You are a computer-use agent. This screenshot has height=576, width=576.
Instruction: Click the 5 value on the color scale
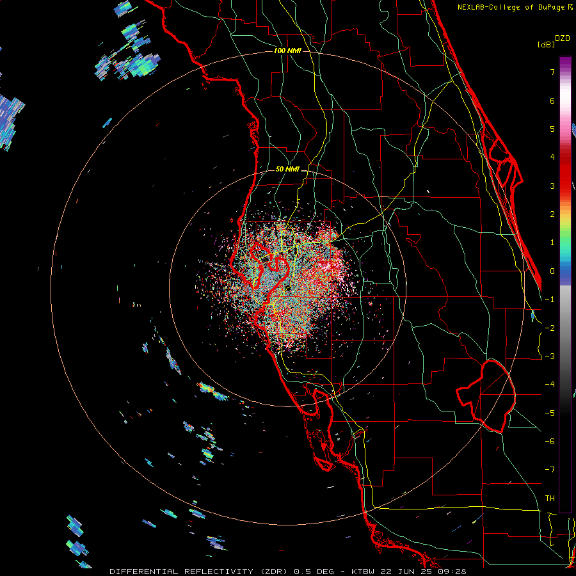click(x=552, y=129)
